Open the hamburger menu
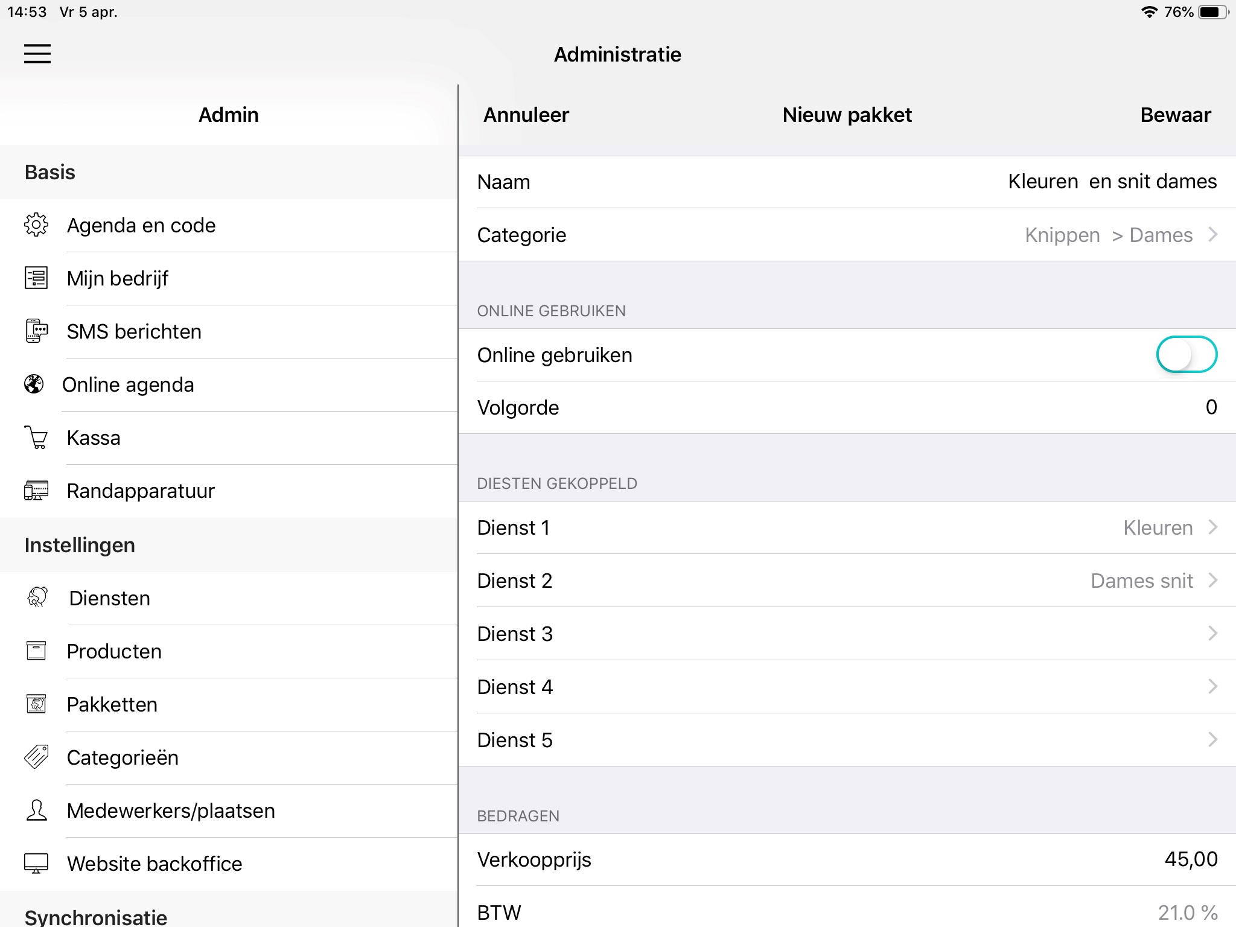Screen dimensions: 1236x927 (x=37, y=54)
